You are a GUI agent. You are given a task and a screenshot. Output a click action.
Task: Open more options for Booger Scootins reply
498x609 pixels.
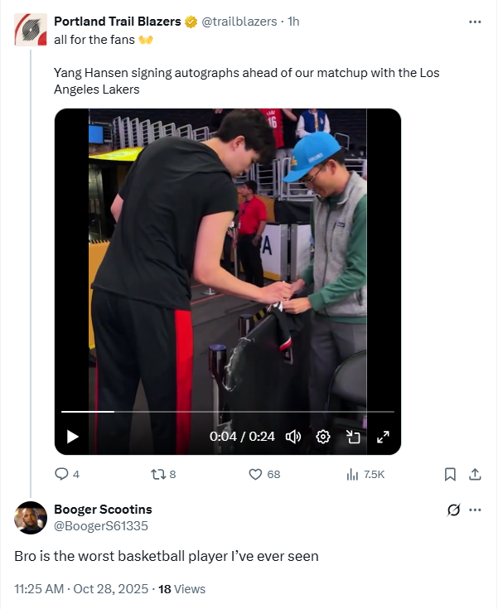[475, 510]
